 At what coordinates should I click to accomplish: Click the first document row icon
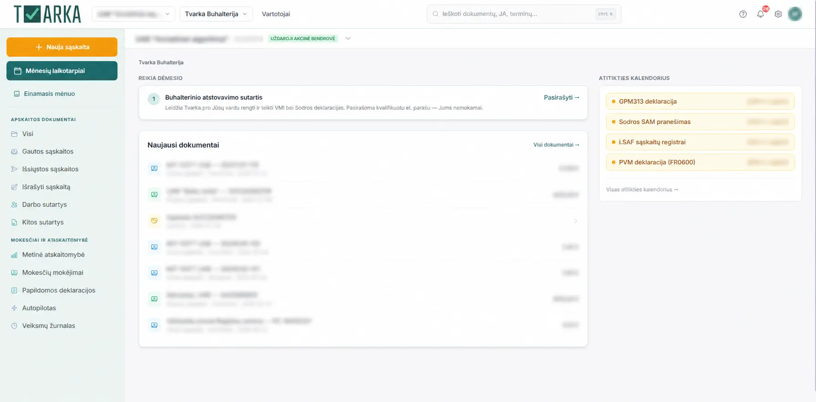click(x=154, y=169)
